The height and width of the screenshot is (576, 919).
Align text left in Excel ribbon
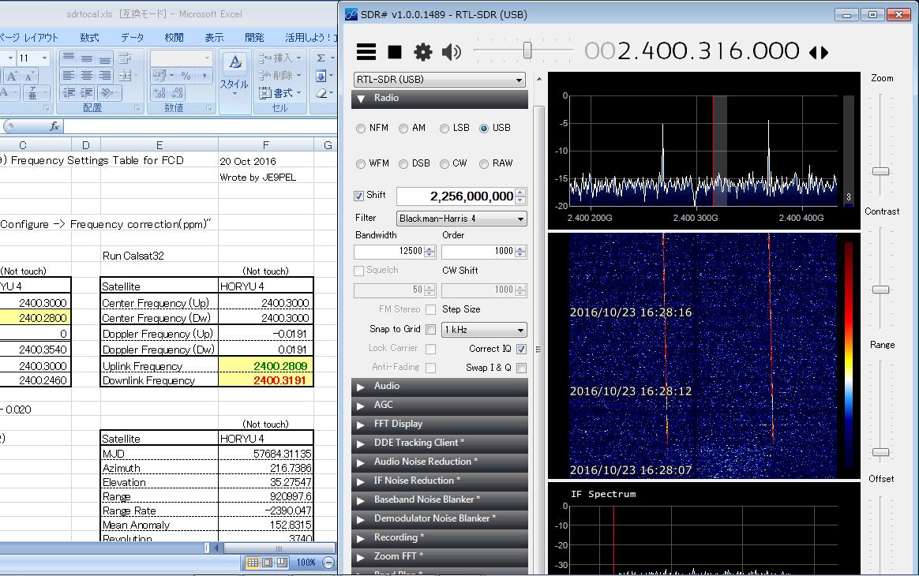pos(69,76)
